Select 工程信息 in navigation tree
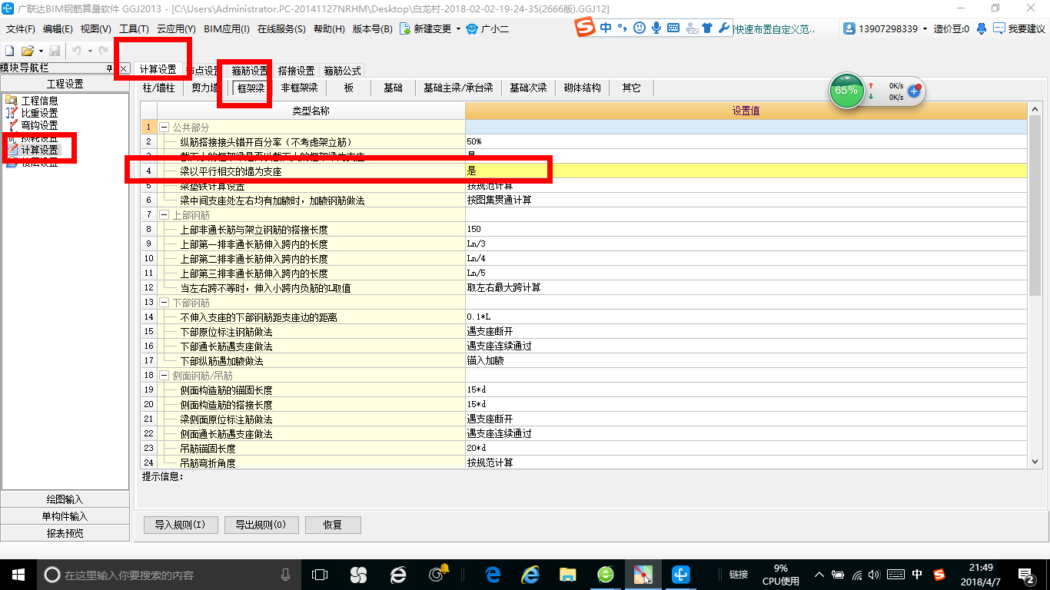This screenshot has width=1050, height=590. click(39, 101)
